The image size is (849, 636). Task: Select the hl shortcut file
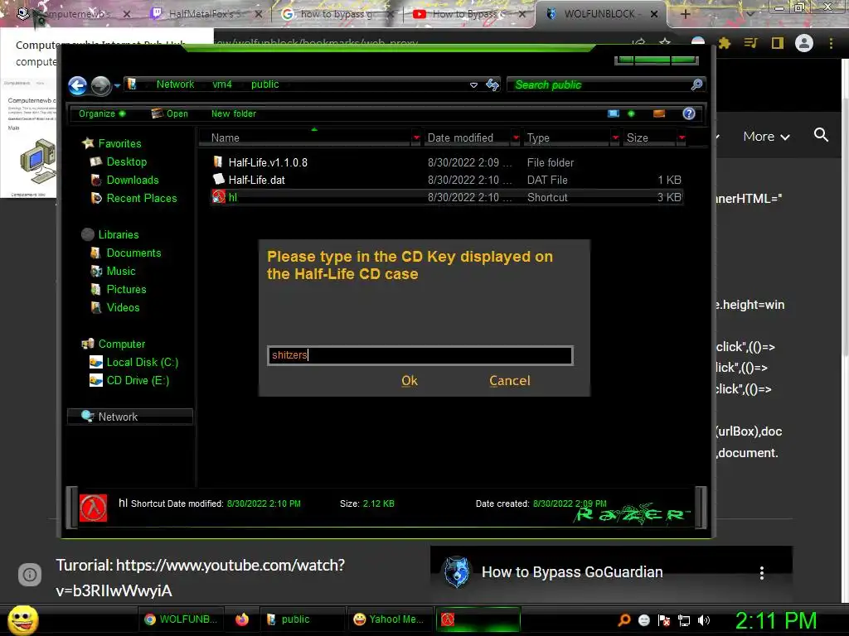pos(447,197)
